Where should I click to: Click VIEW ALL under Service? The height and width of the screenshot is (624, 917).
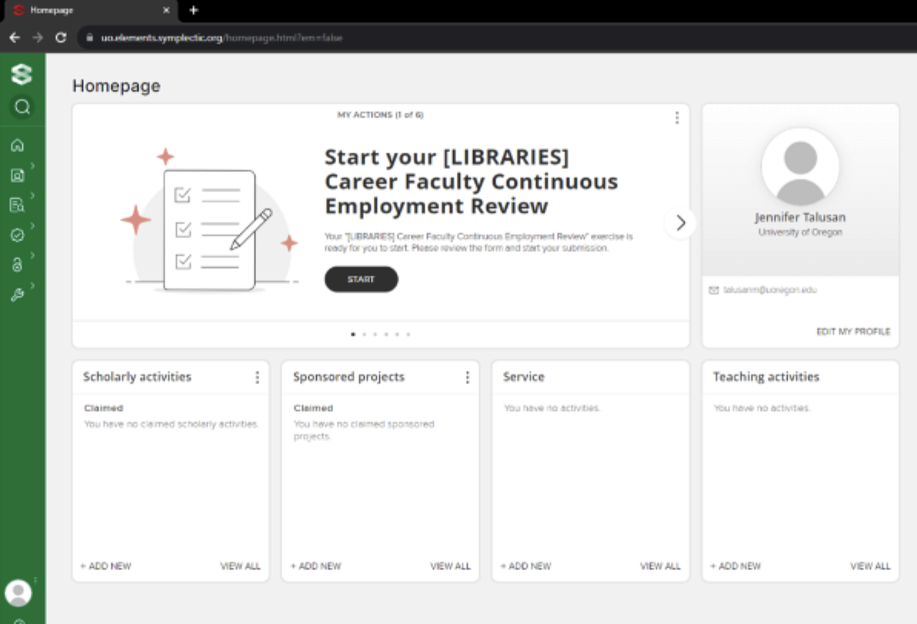click(x=660, y=566)
